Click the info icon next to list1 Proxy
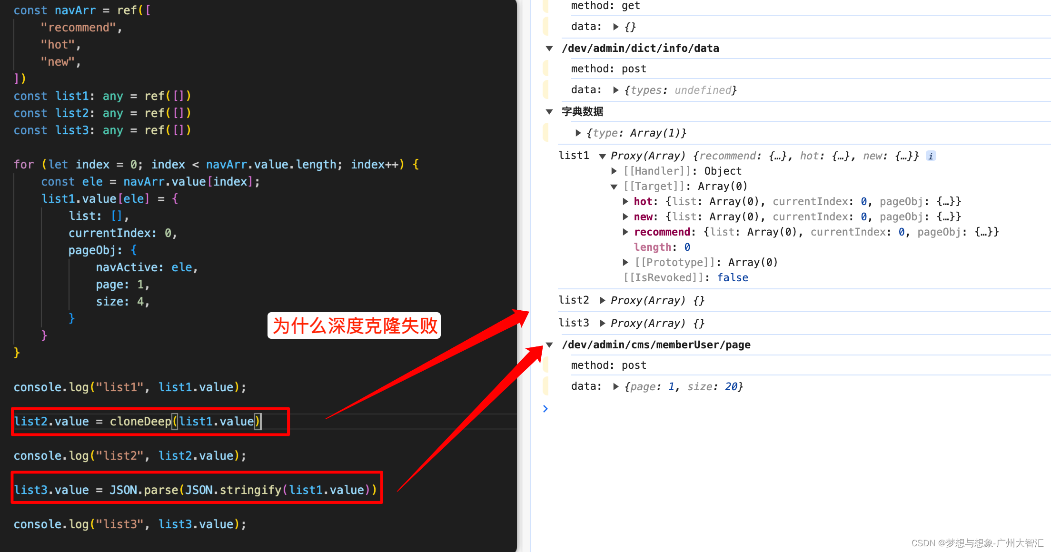This screenshot has width=1051, height=552. point(931,156)
